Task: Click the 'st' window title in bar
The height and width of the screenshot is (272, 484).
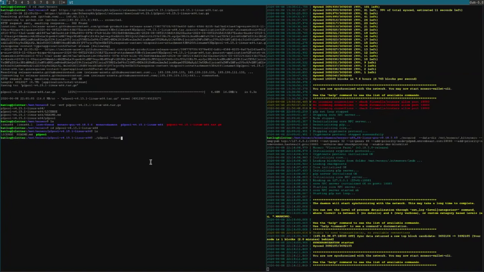Action: pyautogui.click(x=71, y=2)
